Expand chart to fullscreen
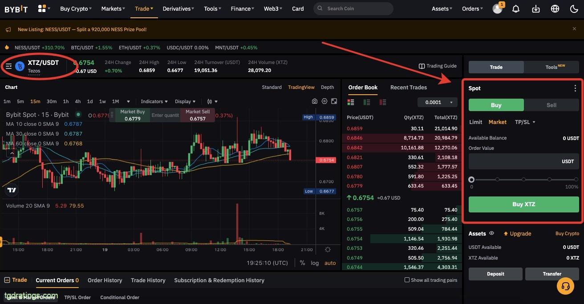 334,101
